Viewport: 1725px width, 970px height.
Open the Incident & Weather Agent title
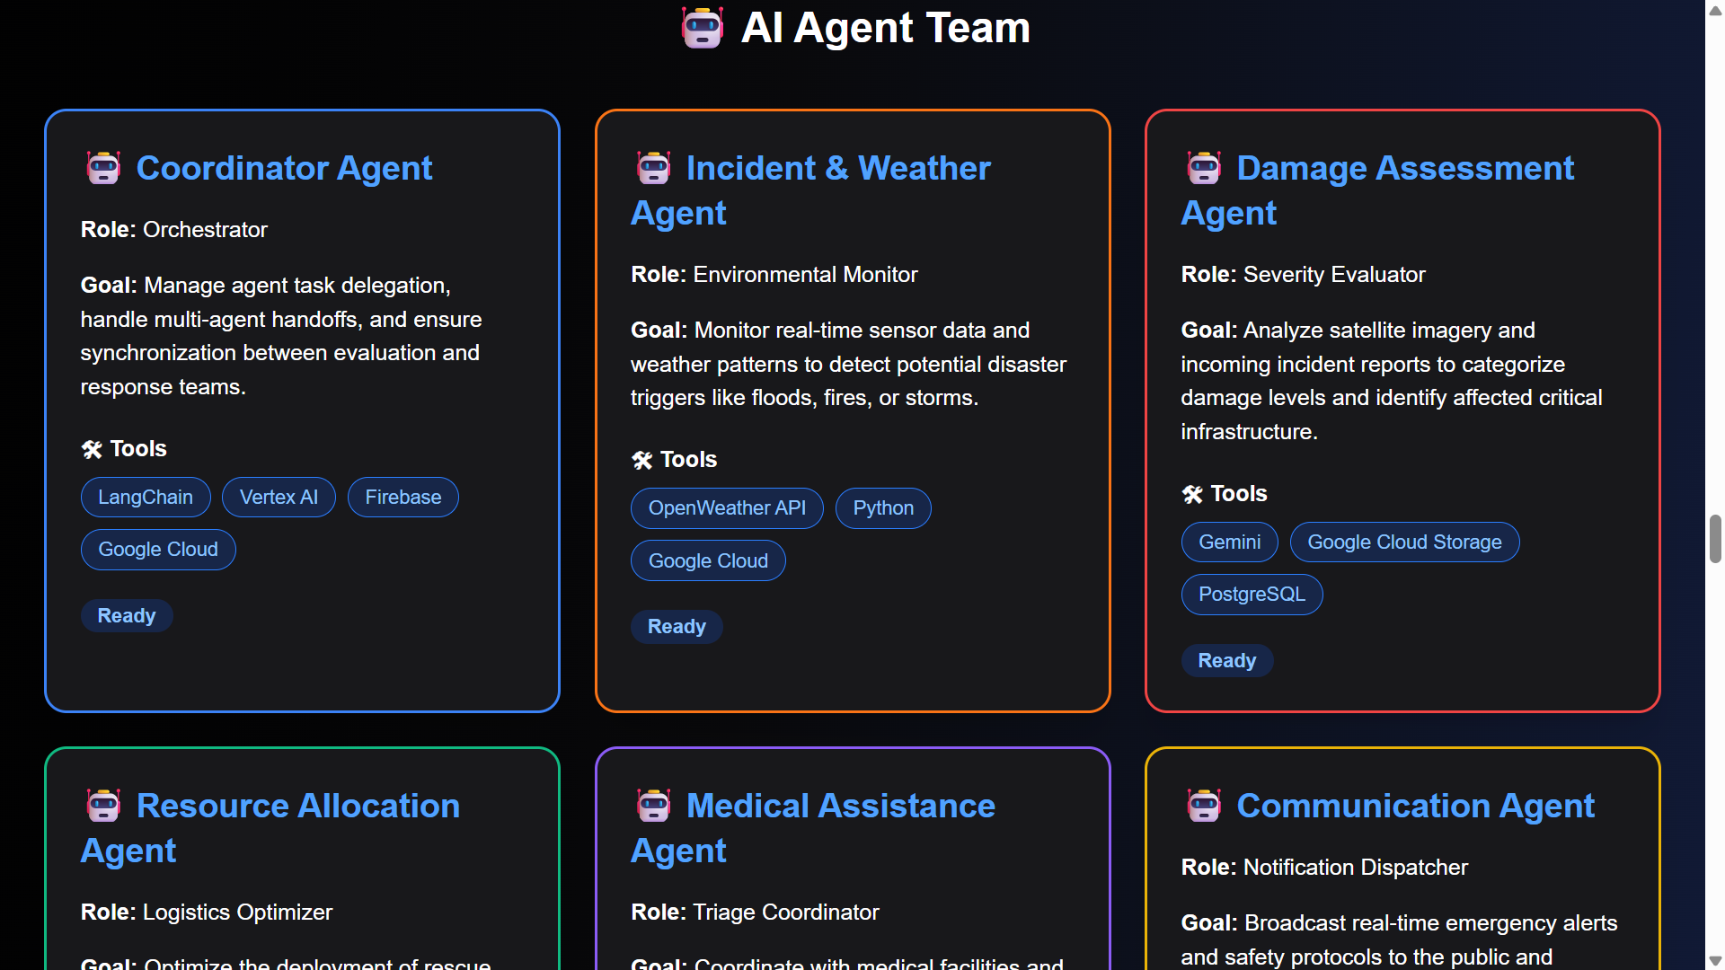pyautogui.click(x=810, y=190)
